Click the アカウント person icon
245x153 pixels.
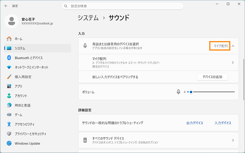(x=9, y=96)
